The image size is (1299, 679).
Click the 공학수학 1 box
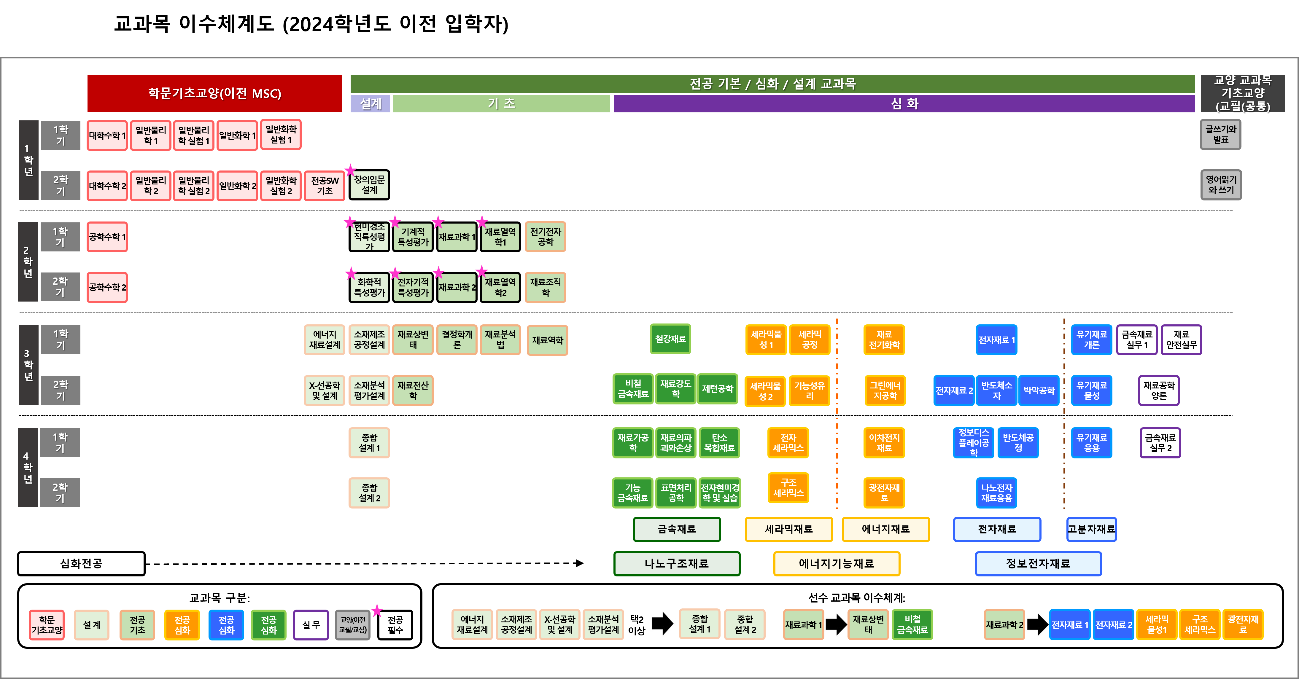[107, 237]
